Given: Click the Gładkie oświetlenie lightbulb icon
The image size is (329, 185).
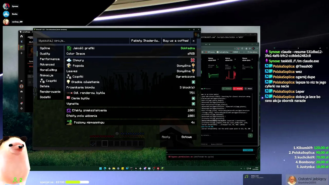Looking at the screenshot, I should pyautogui.click(x=68, y=82).
